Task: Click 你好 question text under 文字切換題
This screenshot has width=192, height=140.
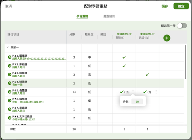Action: 24,119
